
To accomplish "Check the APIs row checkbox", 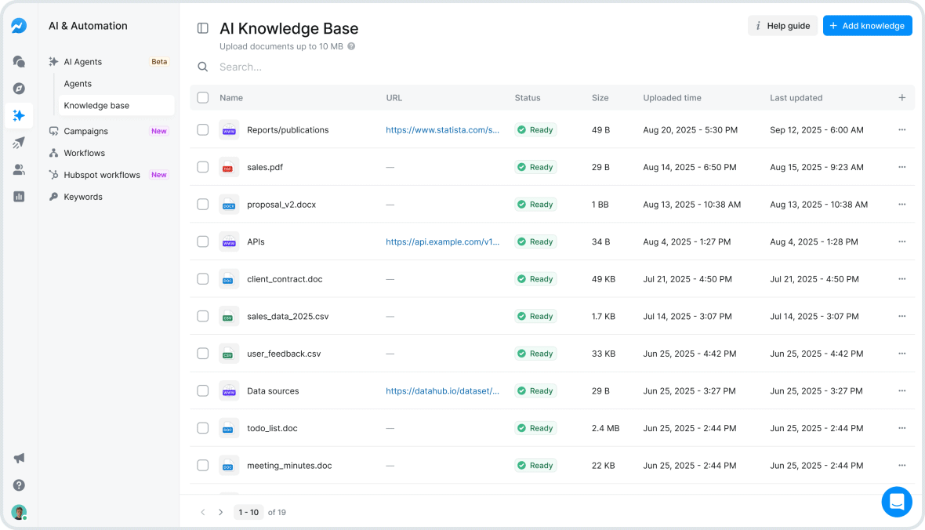I will 202,241.
